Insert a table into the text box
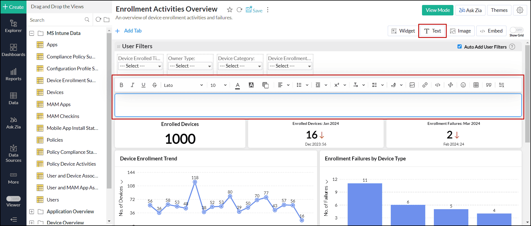Image resolution: width=531 pixels, height=226 pixels. [x=476, y=85]
